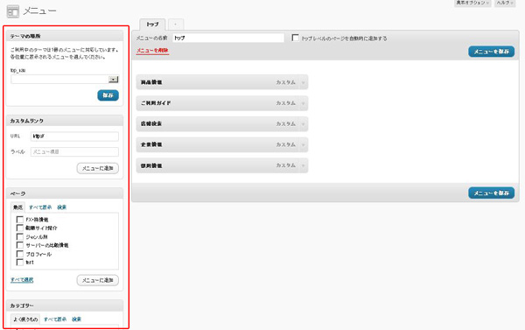Expand the 商品情報 menu item arrow
This screenshot has width=525, height=330.
tap(303, 82)
